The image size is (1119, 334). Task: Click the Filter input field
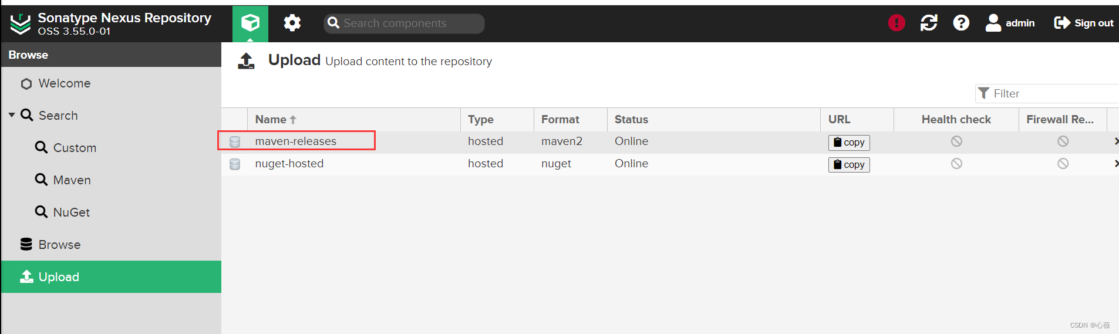(1047, 93)
